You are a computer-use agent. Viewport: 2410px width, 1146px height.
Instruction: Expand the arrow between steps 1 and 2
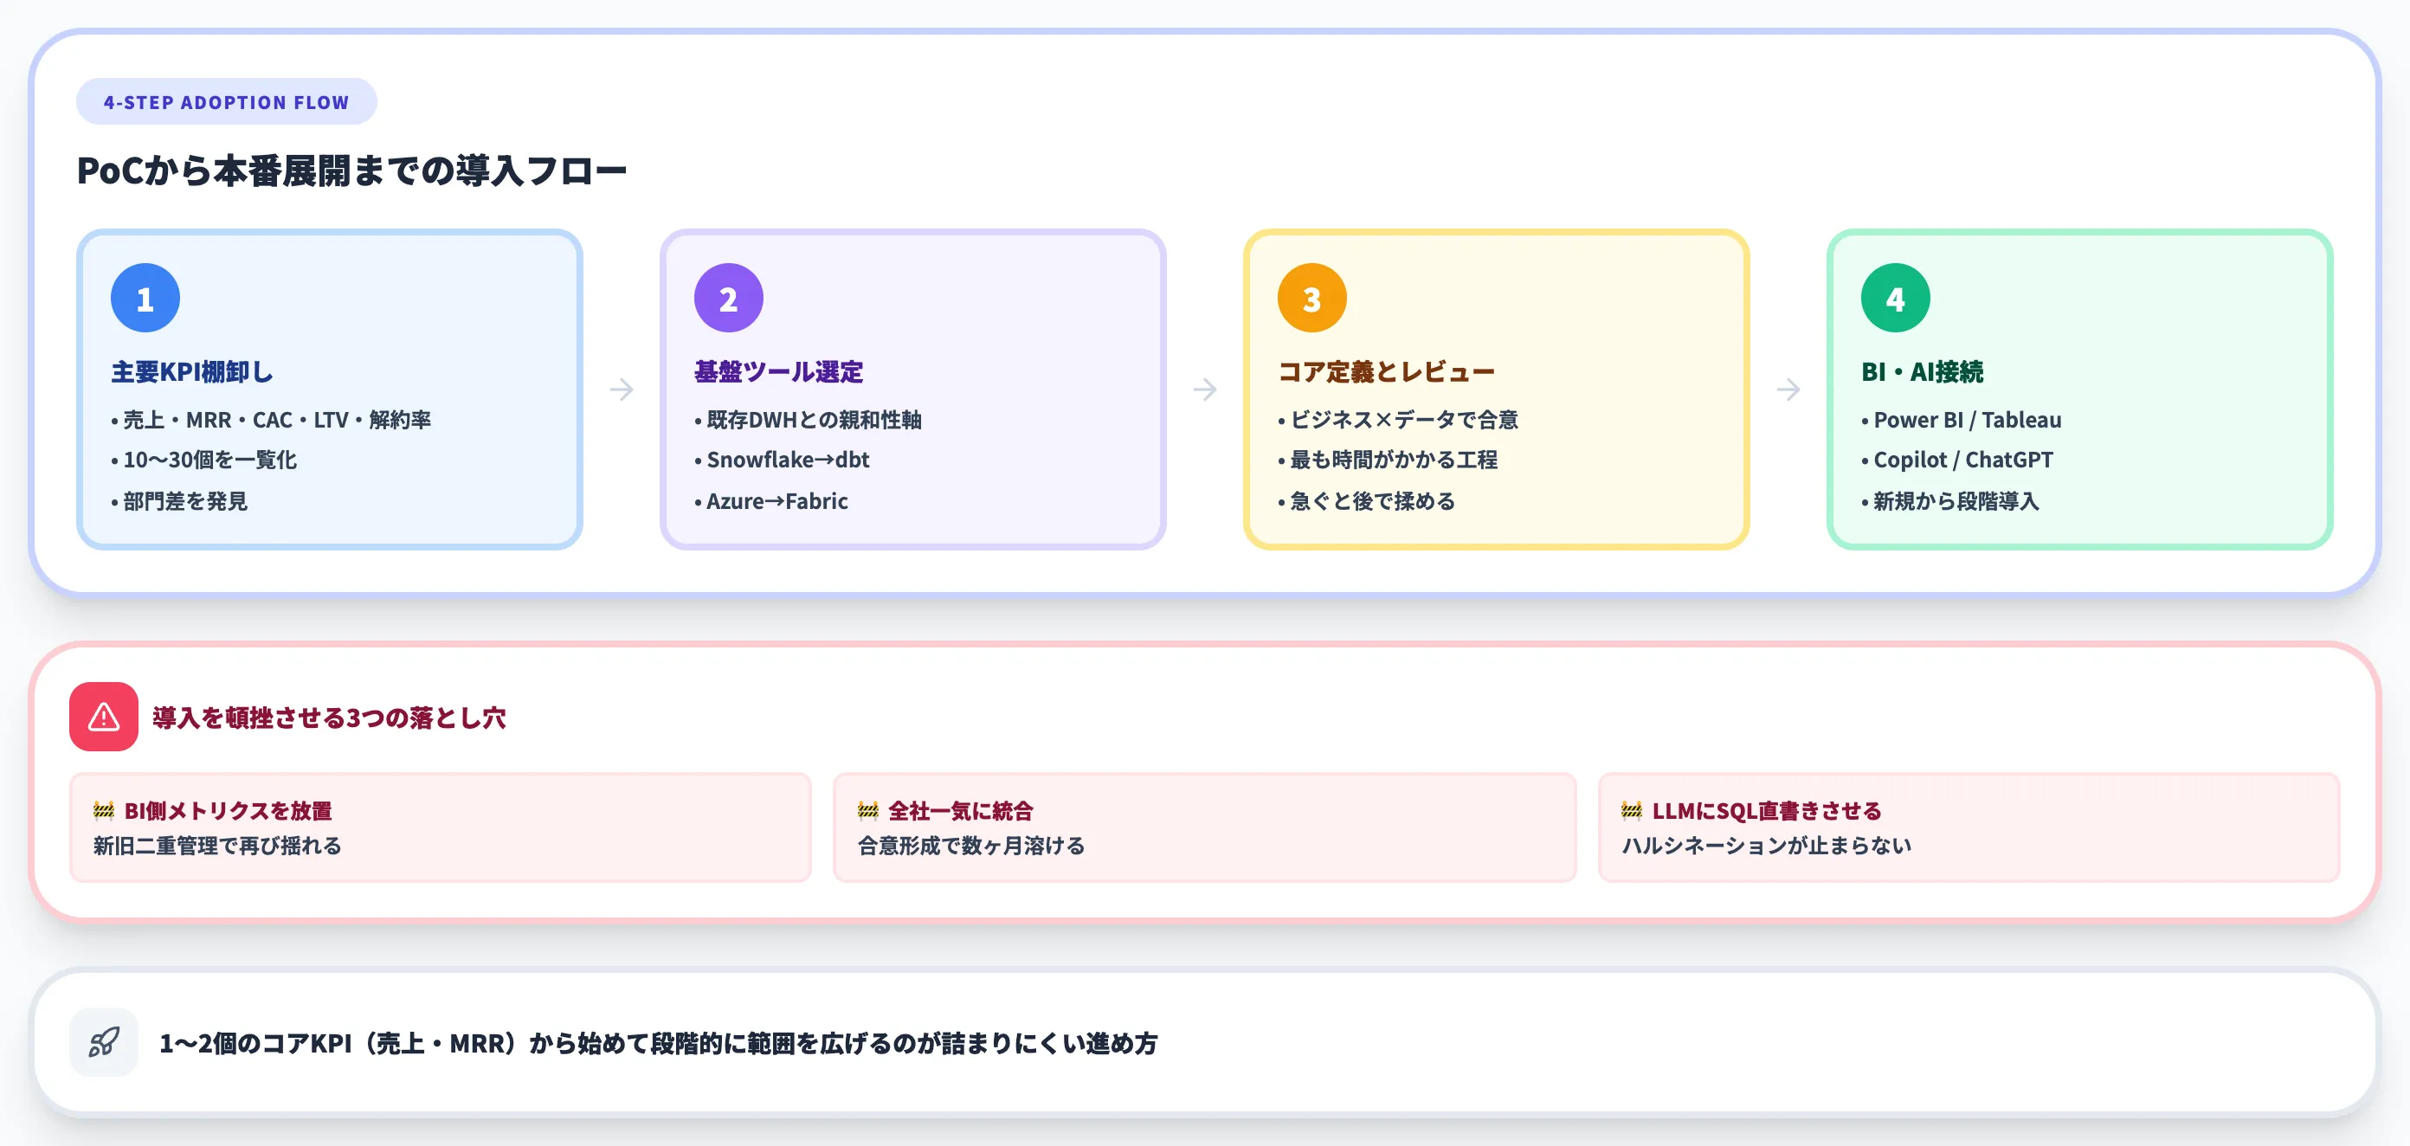tap(622, 390)
